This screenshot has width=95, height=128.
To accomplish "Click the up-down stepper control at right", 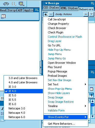I will [x=92, y=95].
